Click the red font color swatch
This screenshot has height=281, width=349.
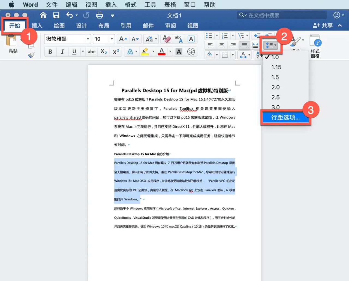point(162,51)
